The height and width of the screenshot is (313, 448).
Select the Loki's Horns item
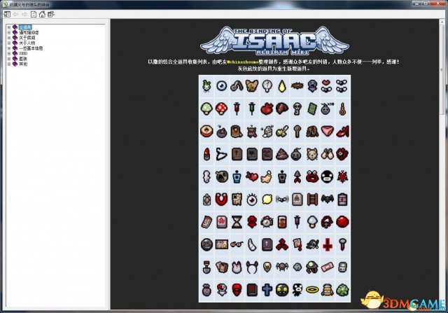click(x=252, y=267)
